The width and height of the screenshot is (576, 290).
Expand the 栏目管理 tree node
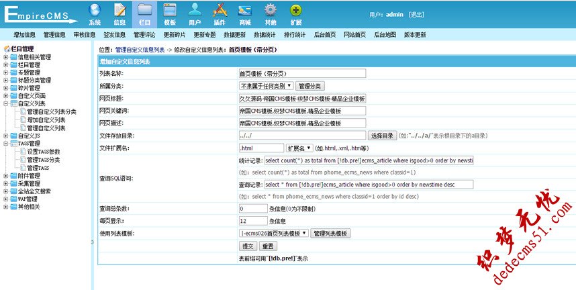5,64
